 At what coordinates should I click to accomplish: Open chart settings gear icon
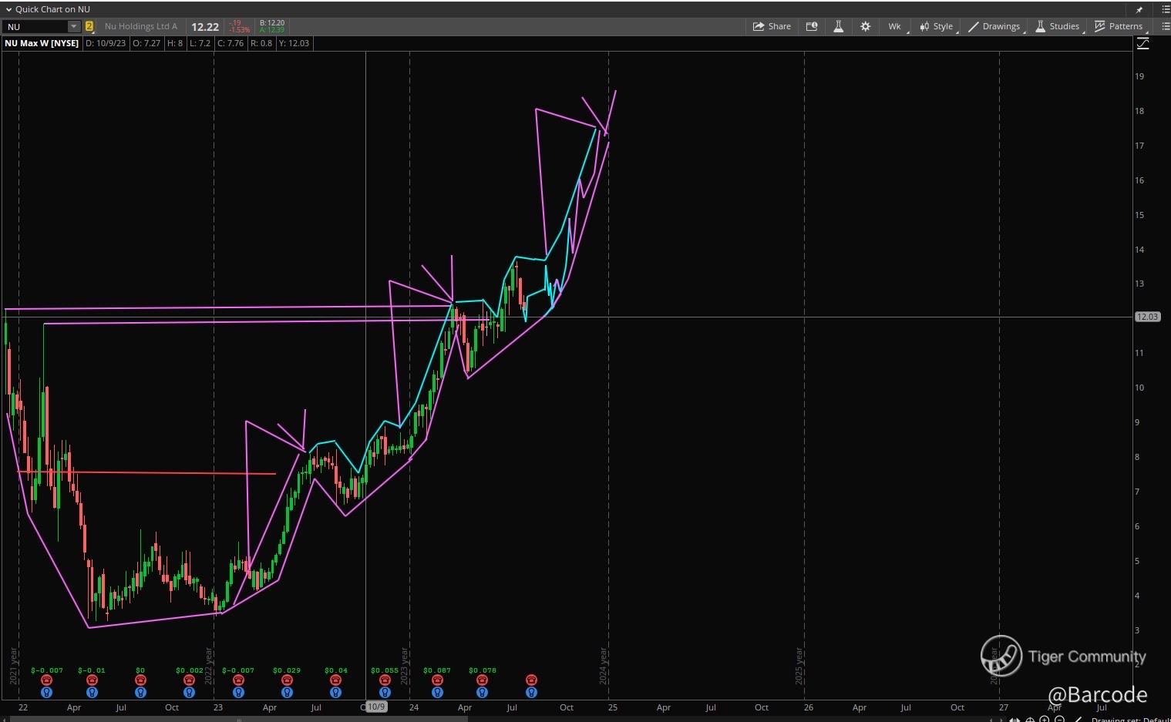(x=866, y=26)
